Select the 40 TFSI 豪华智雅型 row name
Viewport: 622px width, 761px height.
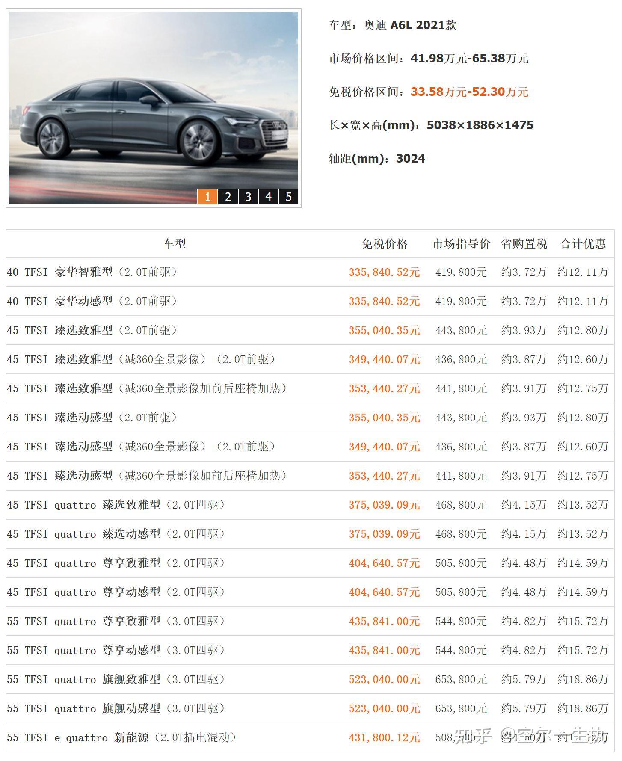[x=92, y=272]
